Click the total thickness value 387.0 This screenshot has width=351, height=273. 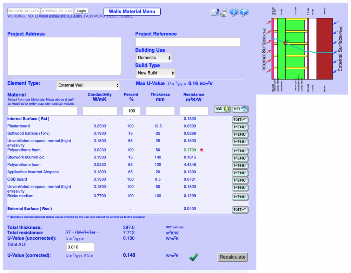(129, 228)
